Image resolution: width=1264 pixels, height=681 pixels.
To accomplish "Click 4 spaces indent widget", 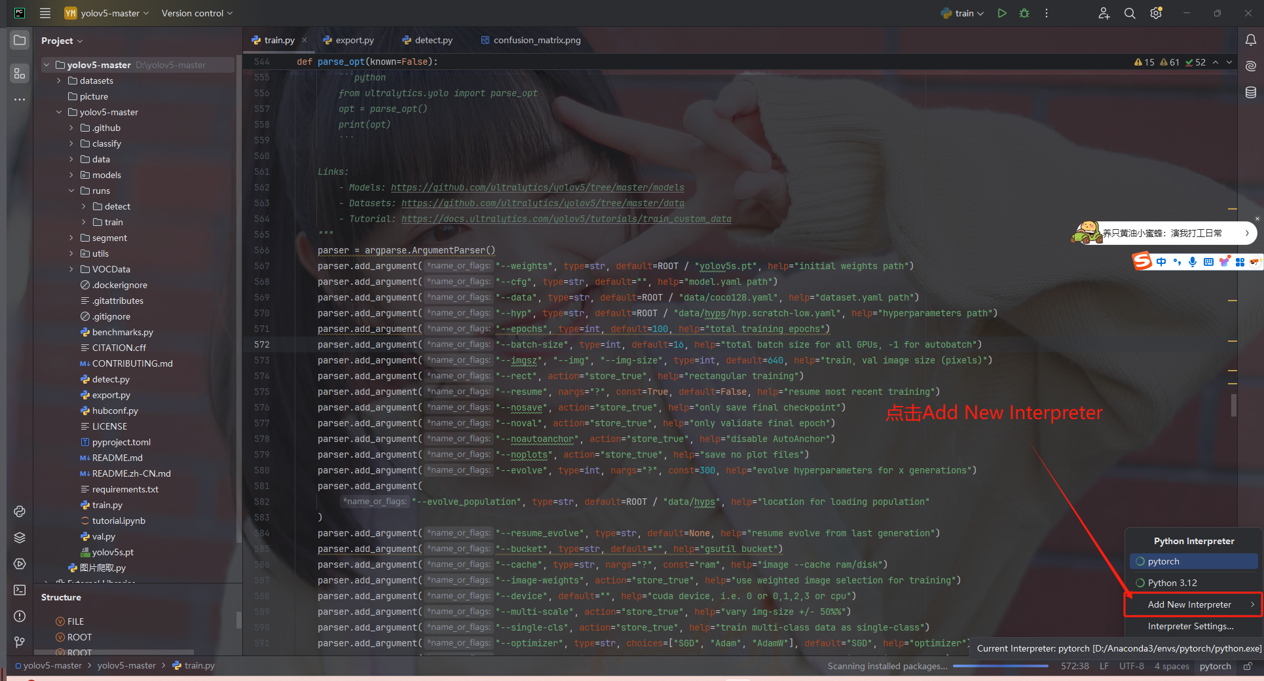I will 1172,666.
